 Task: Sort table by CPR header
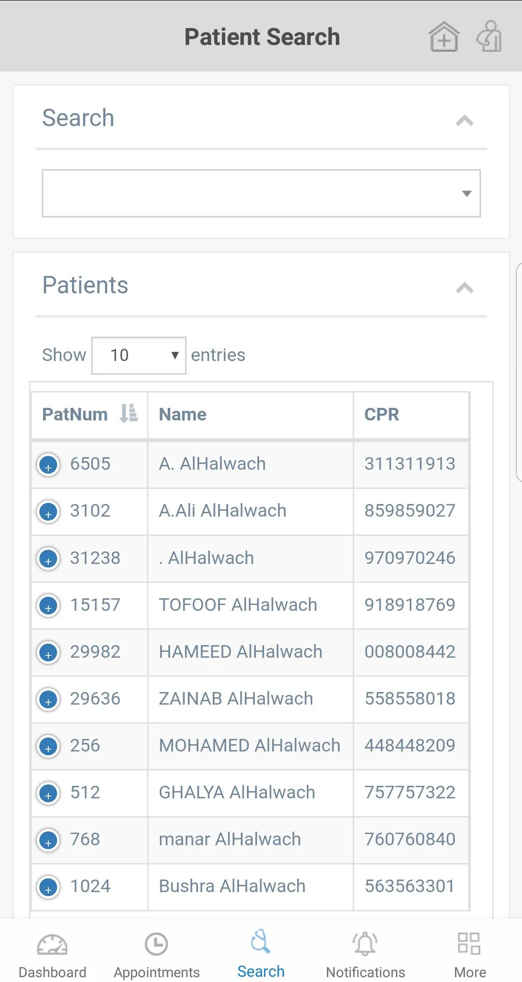pos(381,415)
